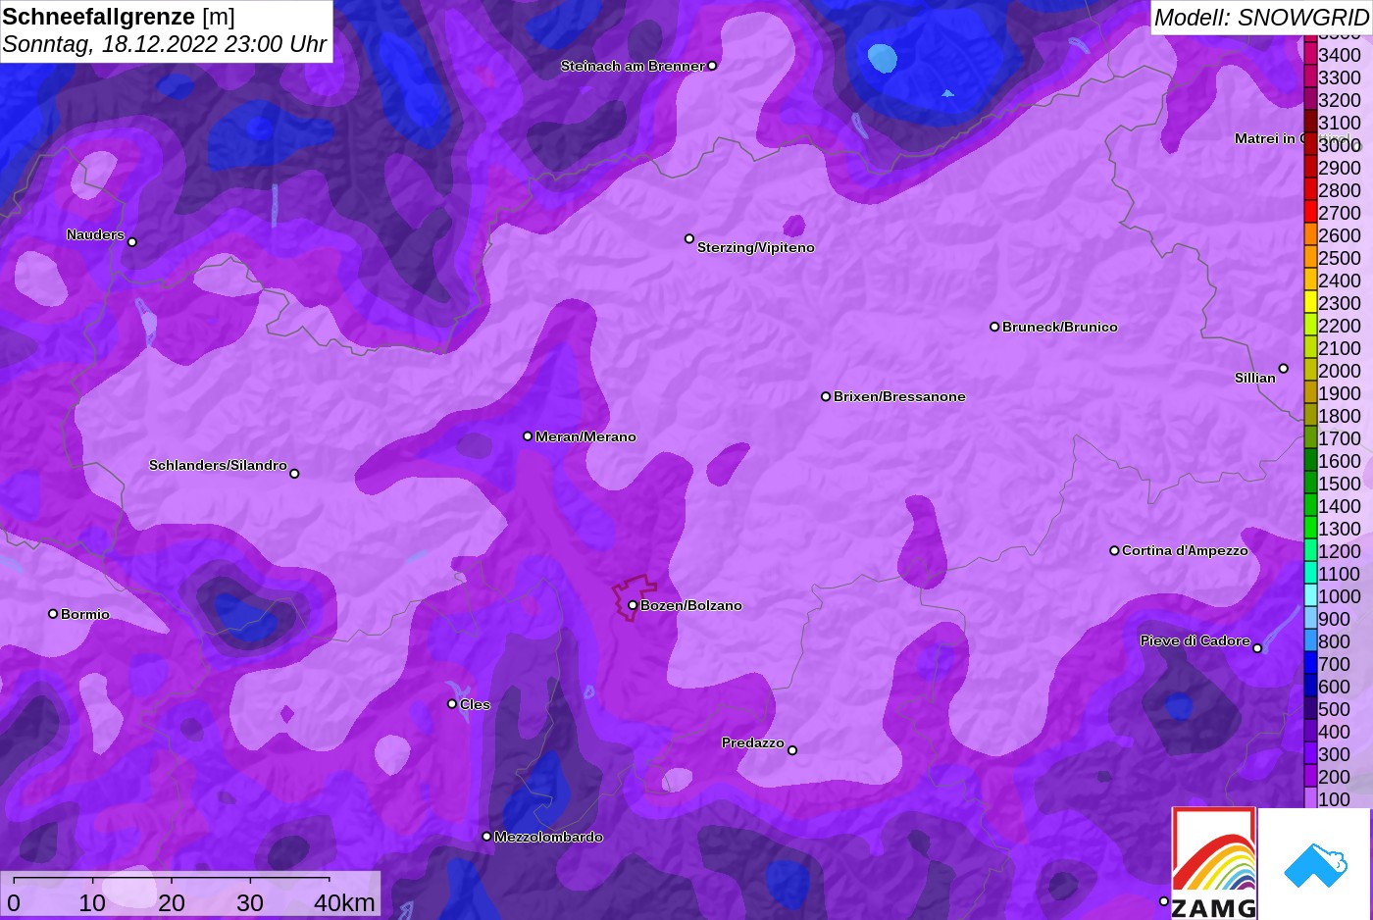Click the Bozen/Bolzano city marker
This screenshot has height=920, width=1373.
pyautogui.click(x=633, y=605)
